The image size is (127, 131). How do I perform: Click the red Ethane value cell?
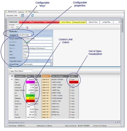[x=30, y=101]
